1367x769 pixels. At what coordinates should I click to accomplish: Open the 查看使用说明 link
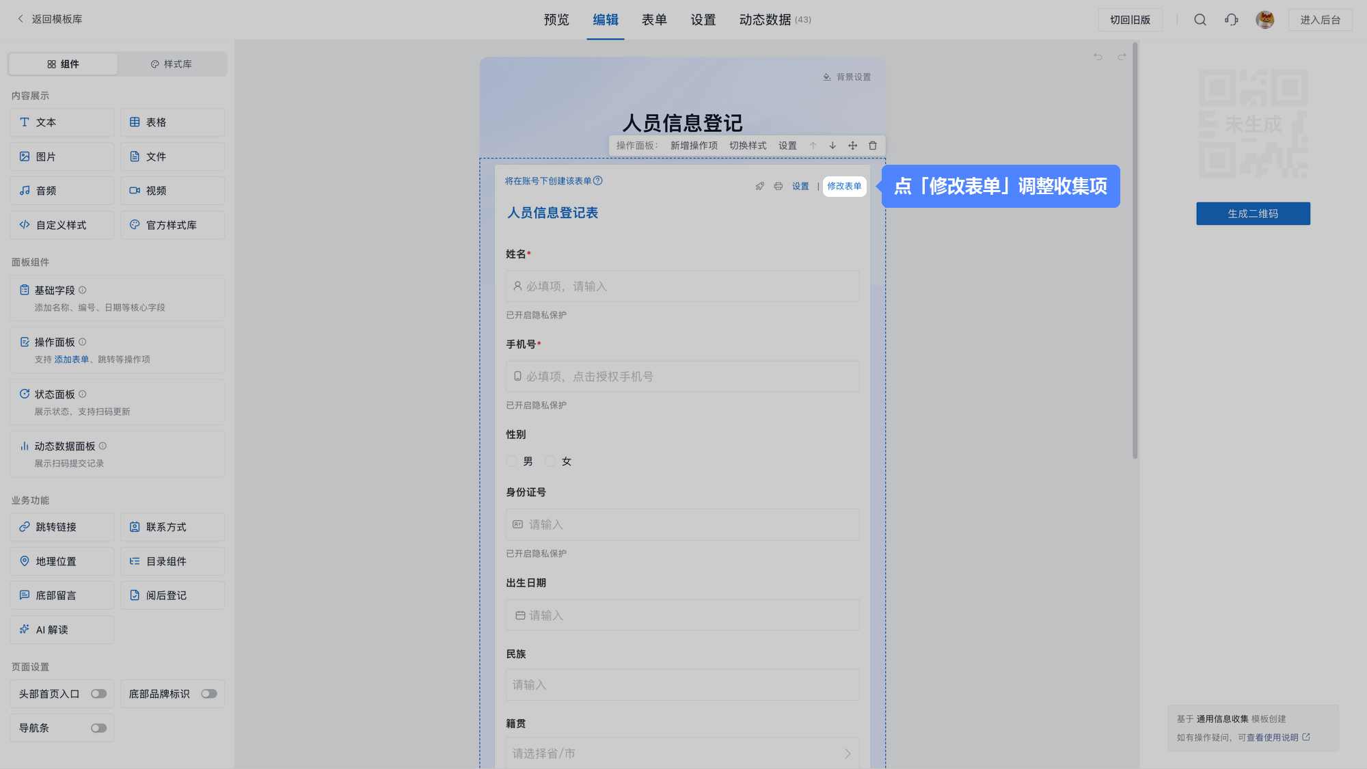tap(1278, 738)
